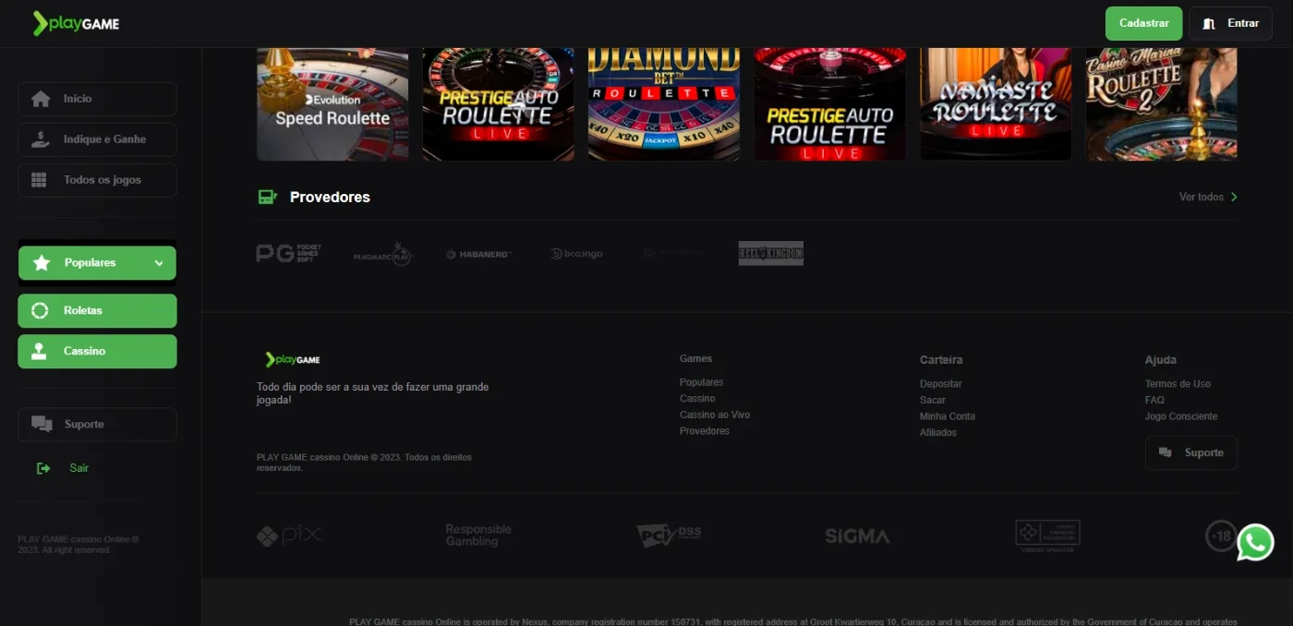The width and height of the screenshot is (1293, 626).
Task: Open the Booongo provider logo
Action: coord(576,254)
